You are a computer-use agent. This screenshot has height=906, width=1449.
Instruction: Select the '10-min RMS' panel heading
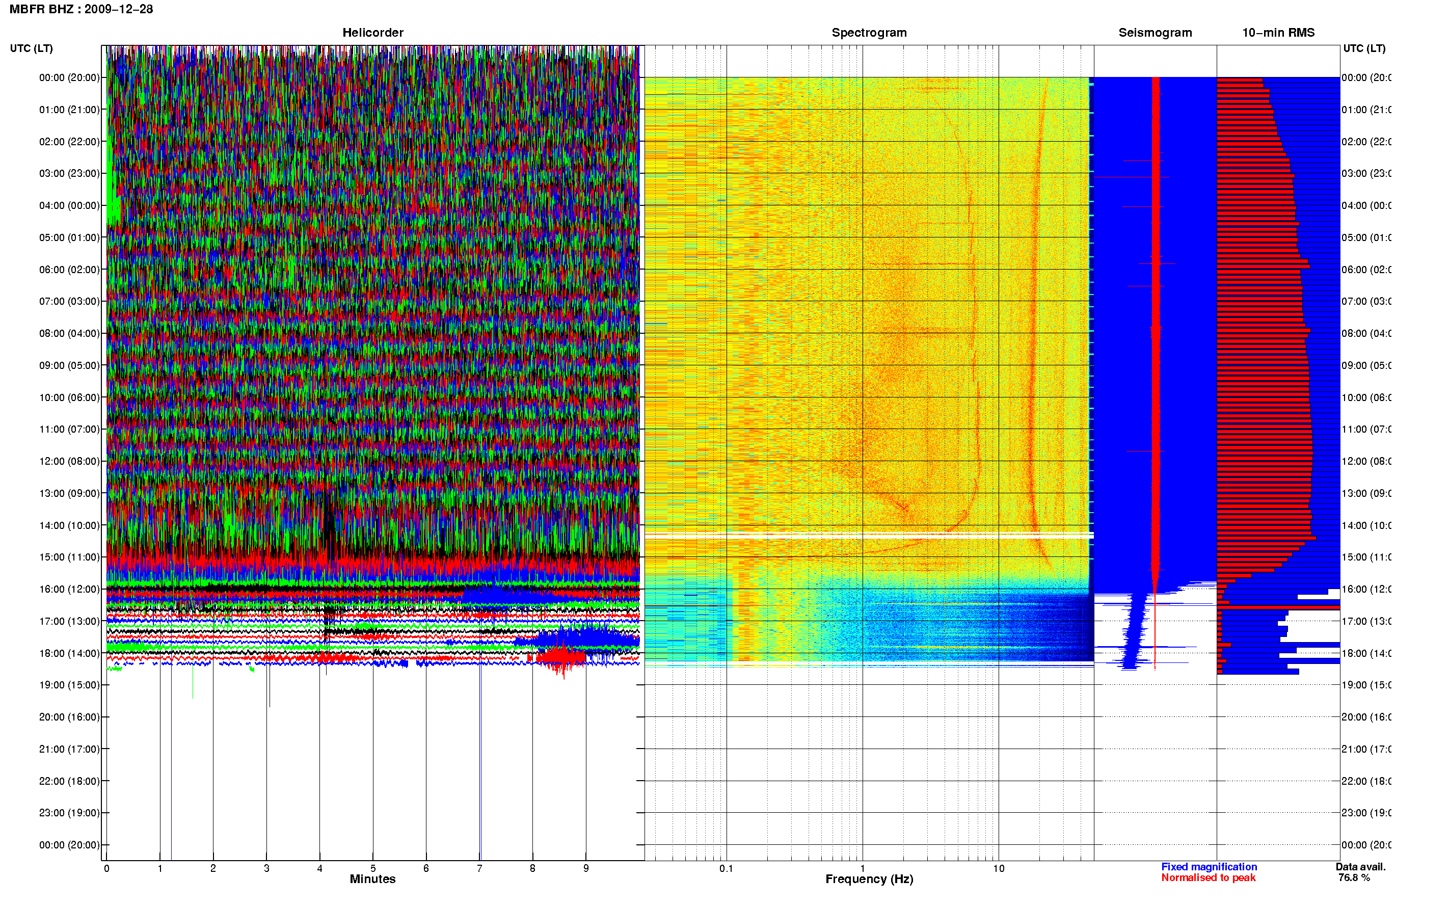(1278, 33)
